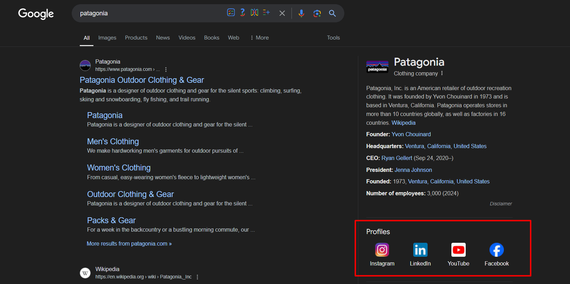This screenshot has height=284, width=570.
Task: Click More results from patagonia.com
Action: [129, 244]
